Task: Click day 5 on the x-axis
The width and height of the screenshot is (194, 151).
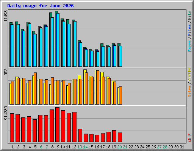Action: click(35, 147)
